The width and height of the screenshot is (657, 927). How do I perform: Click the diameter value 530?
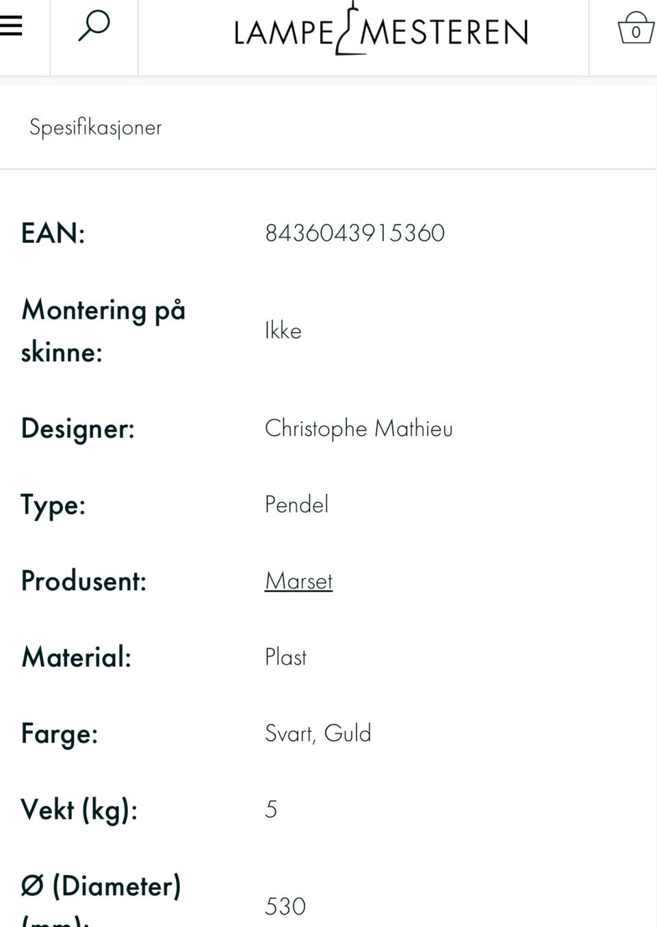click(x=285, y=906)
